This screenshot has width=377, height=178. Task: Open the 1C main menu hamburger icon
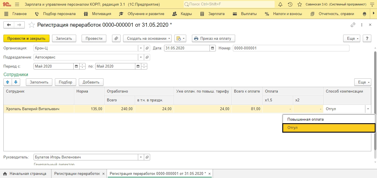point(17,5)
